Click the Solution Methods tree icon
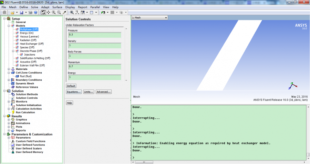This screenshot has width=310, height=164. [13, 94]
